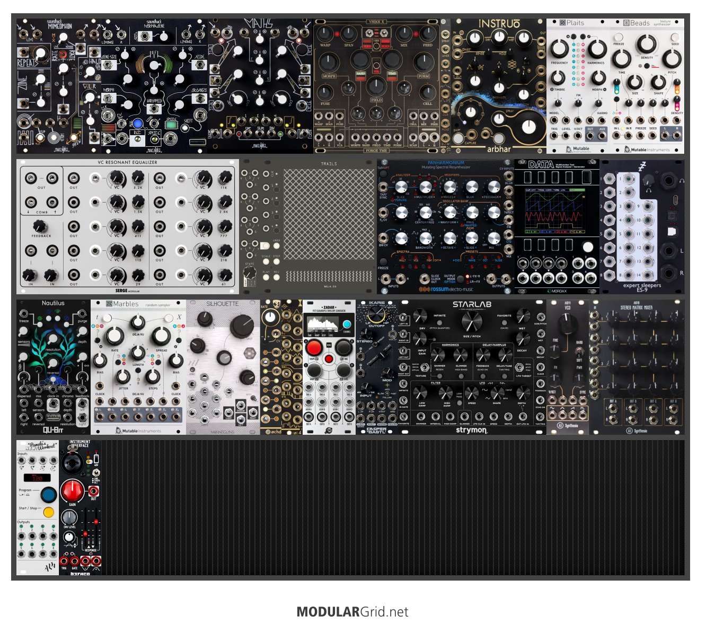Screen dimensions: 706x623
Task: Click the Plaits FREQUENCY knob
Action: 560,48
